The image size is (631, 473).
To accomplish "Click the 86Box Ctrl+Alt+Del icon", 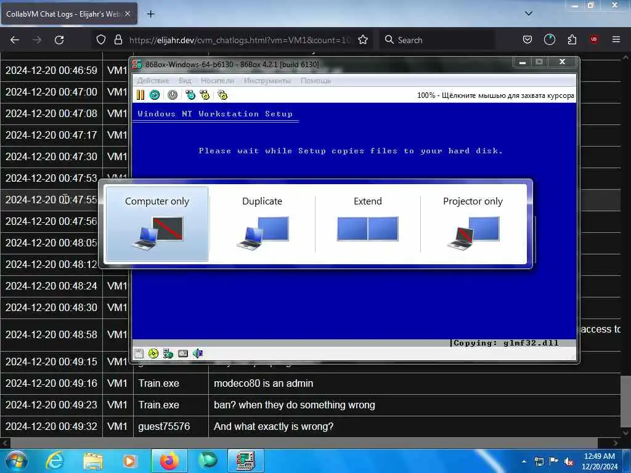I will coord(190,95).
